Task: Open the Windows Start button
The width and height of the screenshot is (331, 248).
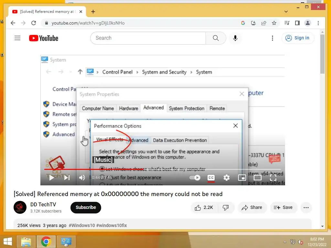Action: coord(8,241)
